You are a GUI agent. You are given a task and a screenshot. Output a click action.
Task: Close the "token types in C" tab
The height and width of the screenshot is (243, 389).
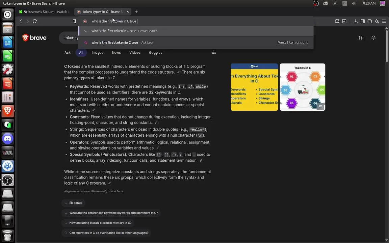coord(128,12)
